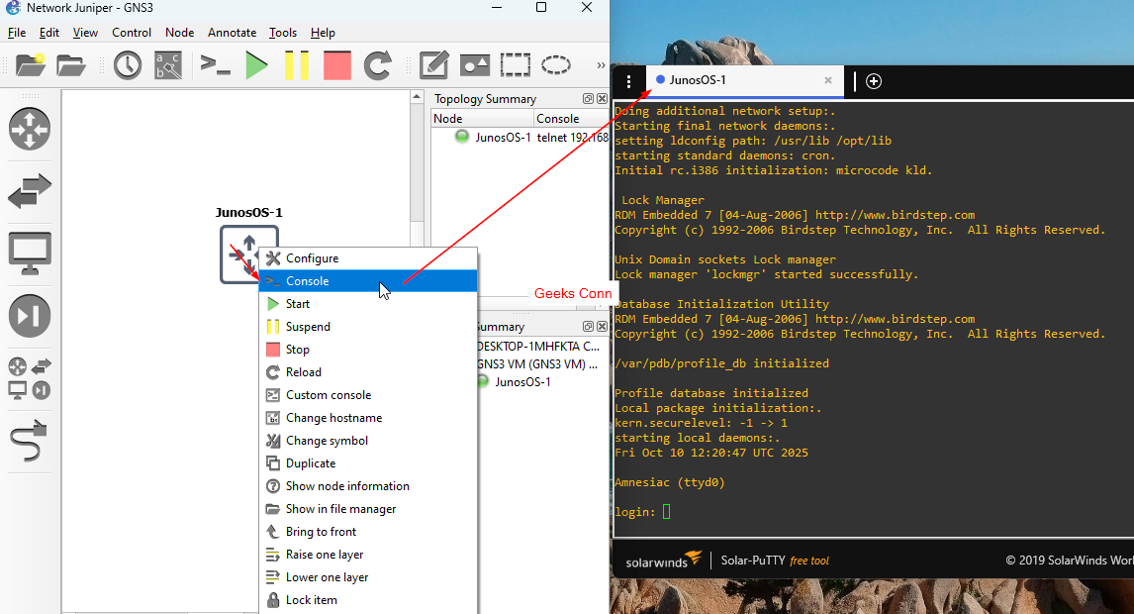Click the yellow Suspend all nodes icon
The image size is (1134, 614).
pos(297,65)
